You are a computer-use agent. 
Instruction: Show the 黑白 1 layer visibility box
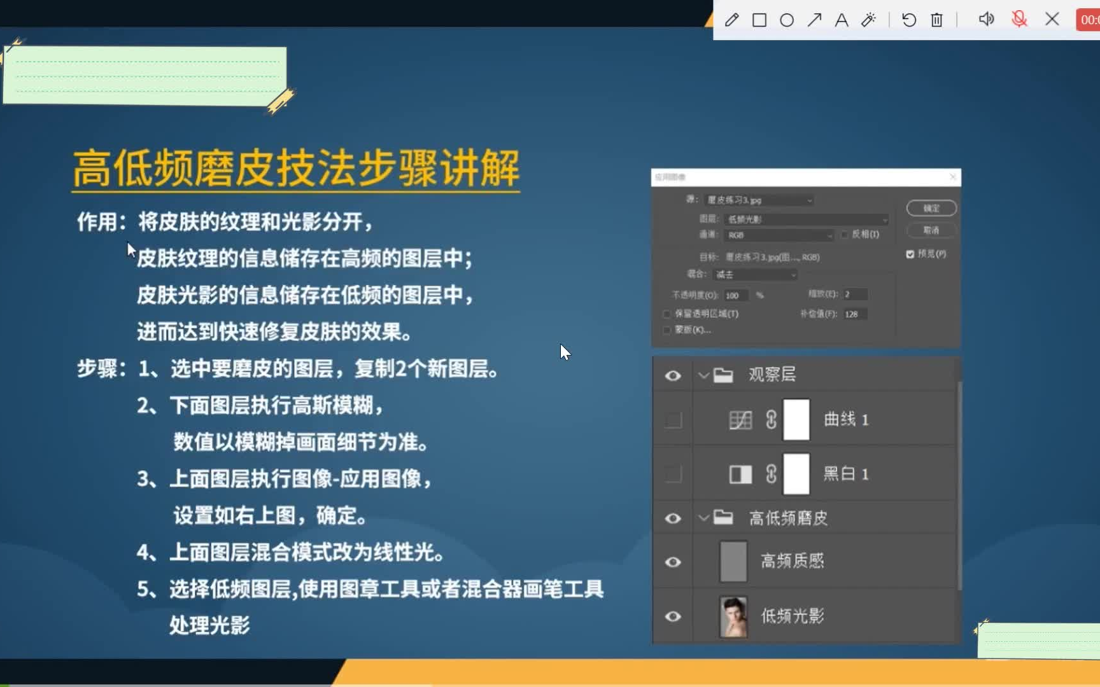point(673,474)
